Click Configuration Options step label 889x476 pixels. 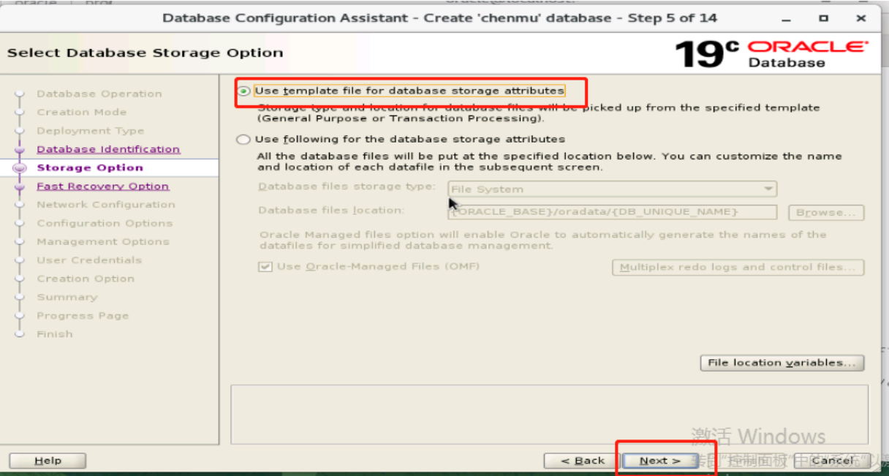105,223
